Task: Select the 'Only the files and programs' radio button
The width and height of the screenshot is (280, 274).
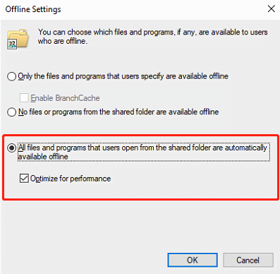Action: pos(11,76)
